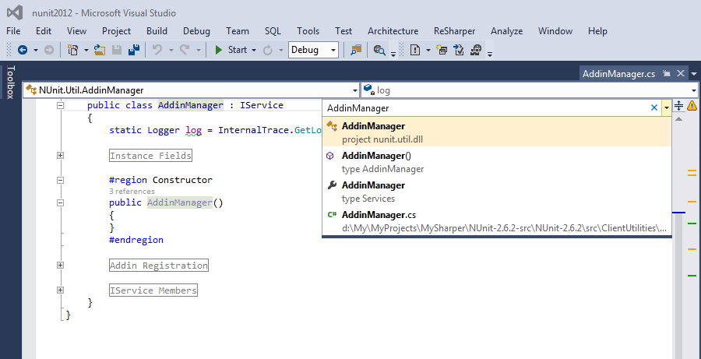Image resolution: width=701 pixels, height=359 pixels.
Task: Collapse the Constructor region
Action: [x=60, y=180]
